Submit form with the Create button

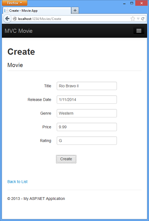(x=66, y=159)
